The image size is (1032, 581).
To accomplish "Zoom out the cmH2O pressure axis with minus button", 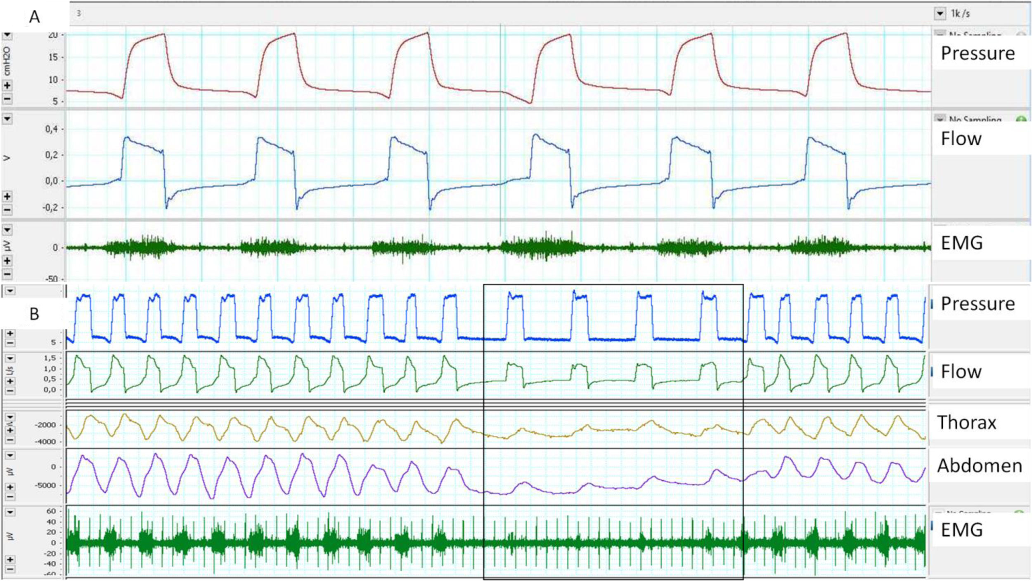I will click(x=7, y=99).
